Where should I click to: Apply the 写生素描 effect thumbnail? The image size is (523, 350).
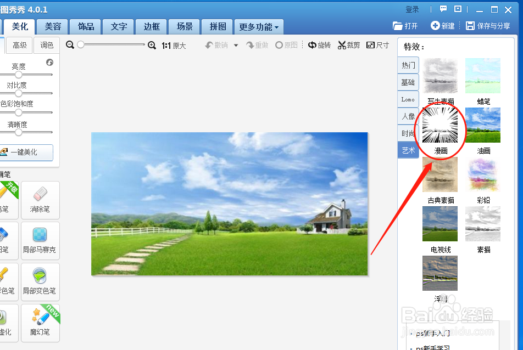pyautogui.click(x=440, y=76)
